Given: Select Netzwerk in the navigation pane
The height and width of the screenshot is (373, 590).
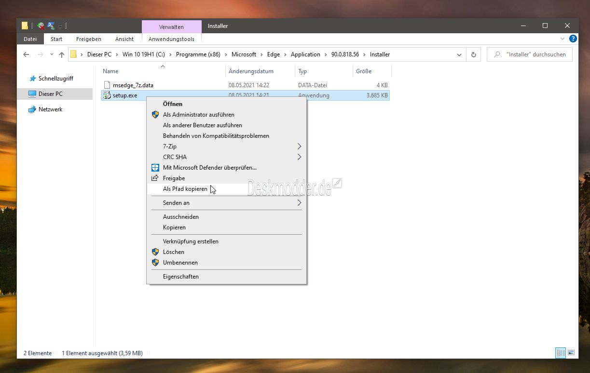Looking at the screenshot, I should click(50, 109).
